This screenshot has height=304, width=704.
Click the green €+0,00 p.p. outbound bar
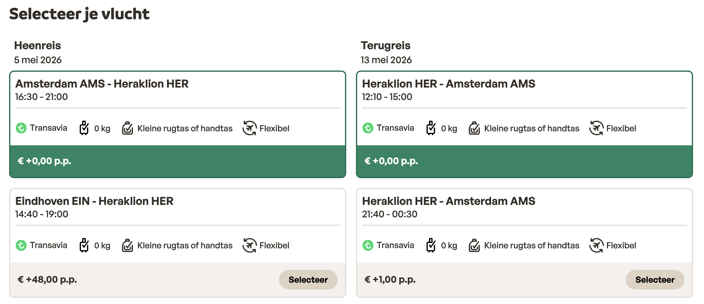coord(178,161)
